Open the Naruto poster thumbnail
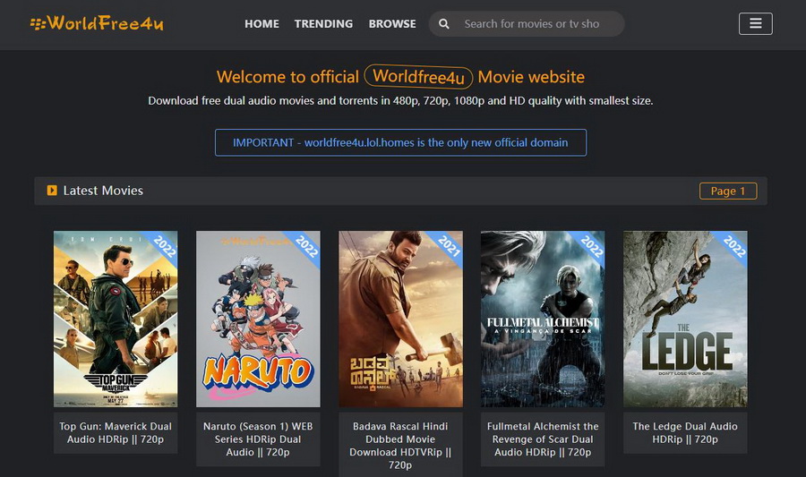Screen dimensions: 806x477 [258, 319]
